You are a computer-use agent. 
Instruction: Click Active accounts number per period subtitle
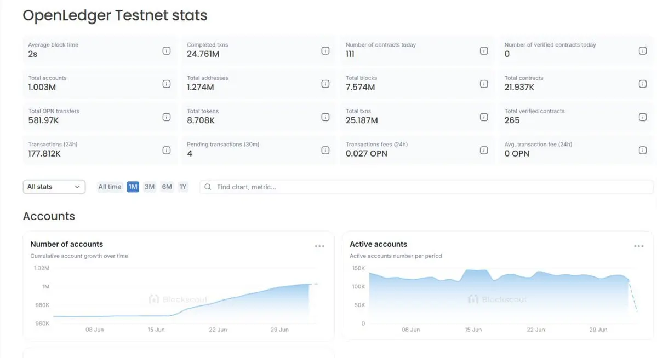coord(396,256)
